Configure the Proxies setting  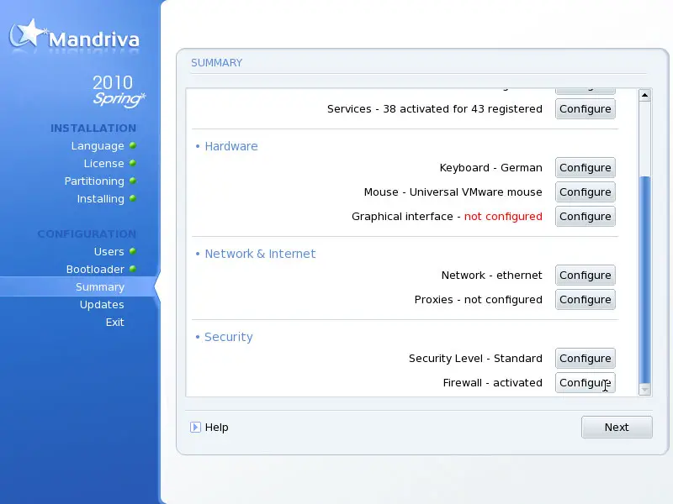pyautogui.click(x=585, y=300)
